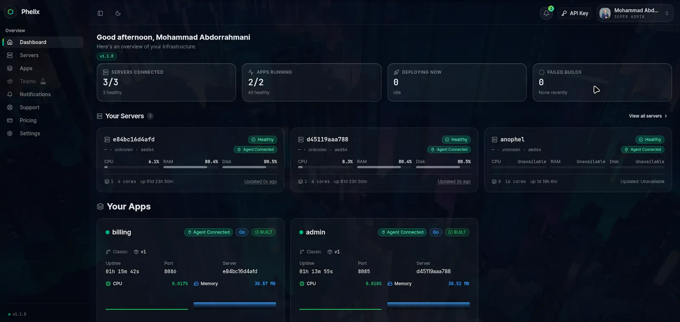The image size is (680, 322).
Task: Click the Go badge on billing
Action: [x=242, y=232]
